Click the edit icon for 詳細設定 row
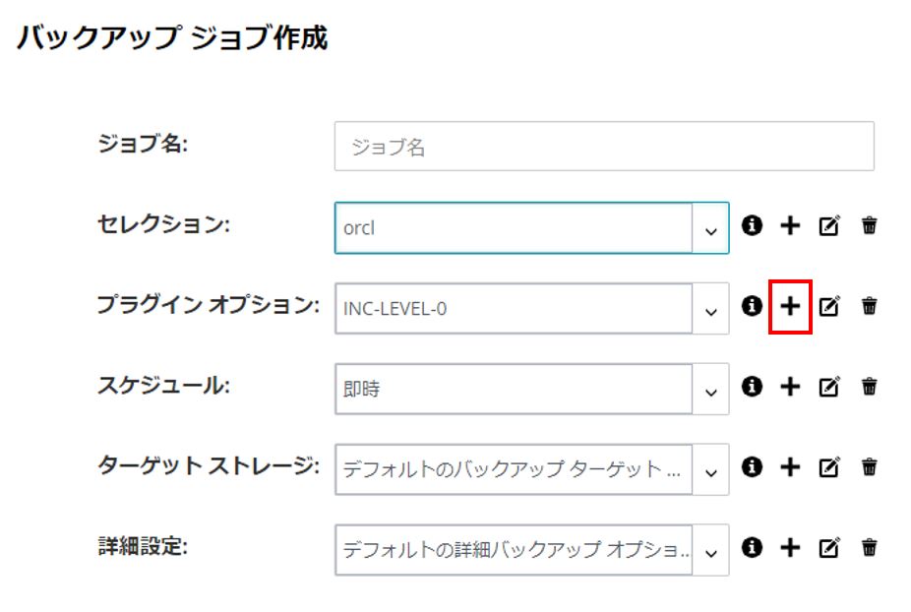This screenshot has width=911, height=612. (x=829, y=547)
